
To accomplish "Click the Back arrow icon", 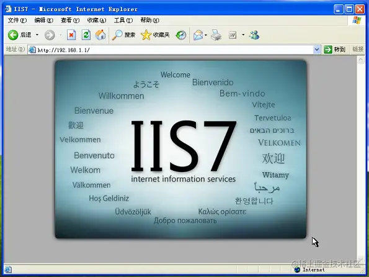I will point(13,35).
